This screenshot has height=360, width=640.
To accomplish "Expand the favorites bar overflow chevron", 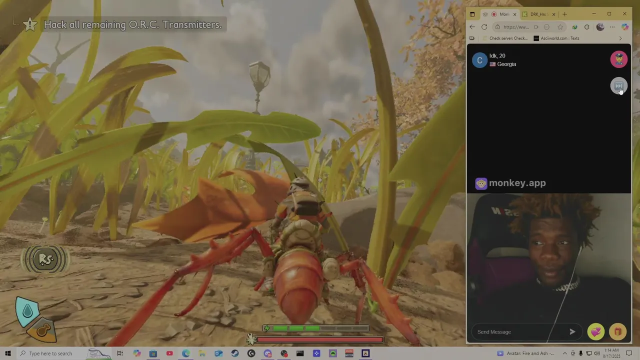I will (x=620, y=38).
